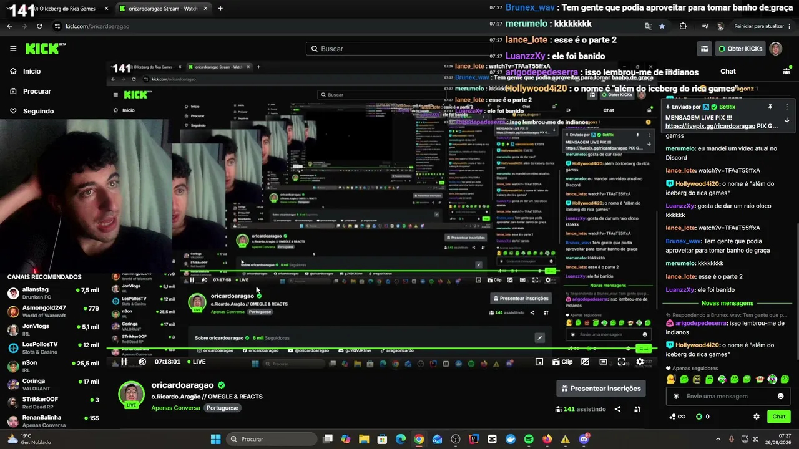Open Windows Start menu
The height and width of the screenshot is (449, 799).
coord(215,439)
